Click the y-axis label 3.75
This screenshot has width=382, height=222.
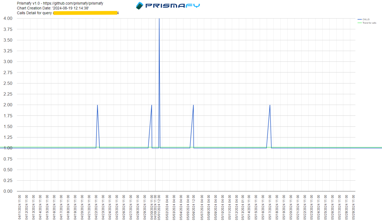[8, 29]
